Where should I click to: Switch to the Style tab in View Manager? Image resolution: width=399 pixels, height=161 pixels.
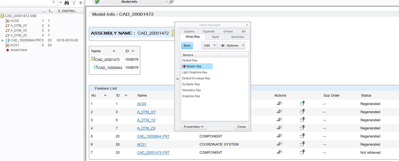(x=215, y=37)
